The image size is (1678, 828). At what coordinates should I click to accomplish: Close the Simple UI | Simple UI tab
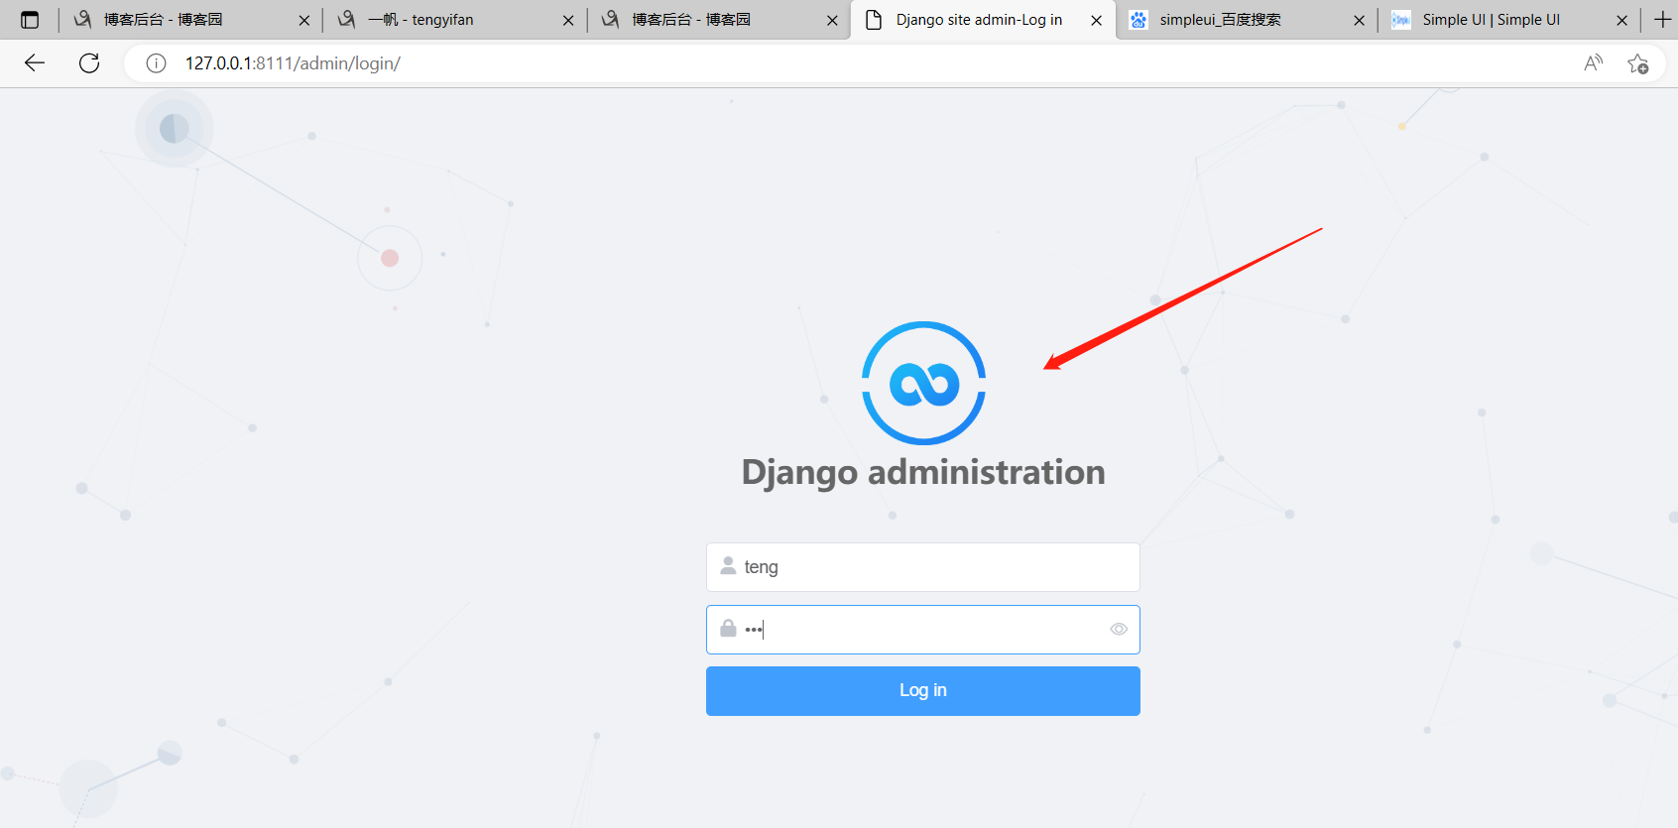[x=1621, y=20]
